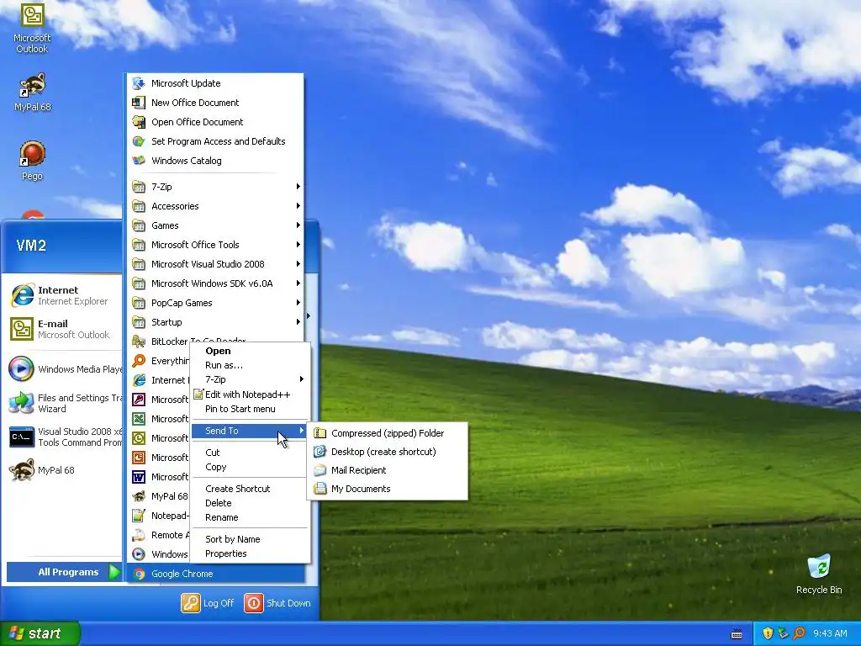Open Notepad++ from All Programs list
861x646 pixels.
(159, 516)
